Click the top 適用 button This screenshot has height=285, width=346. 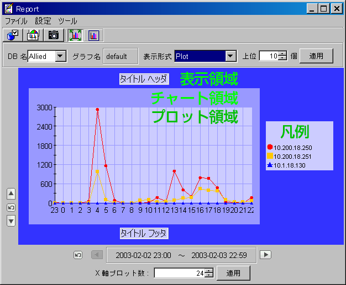316,56
